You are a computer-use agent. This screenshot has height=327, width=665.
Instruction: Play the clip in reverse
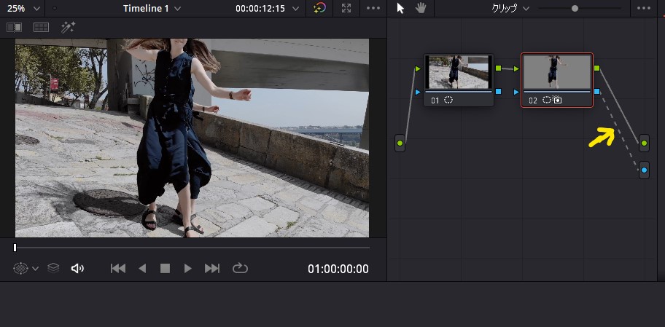pos(142,268)
